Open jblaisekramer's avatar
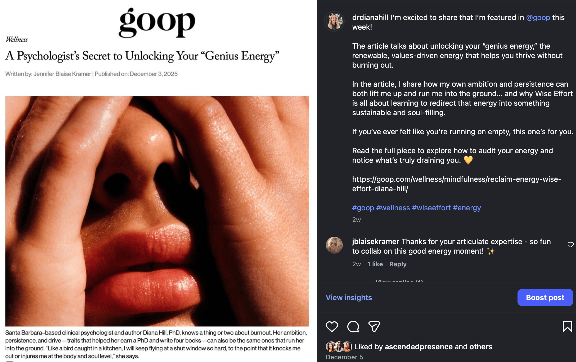576x362 pixels. tap(334, 245)
